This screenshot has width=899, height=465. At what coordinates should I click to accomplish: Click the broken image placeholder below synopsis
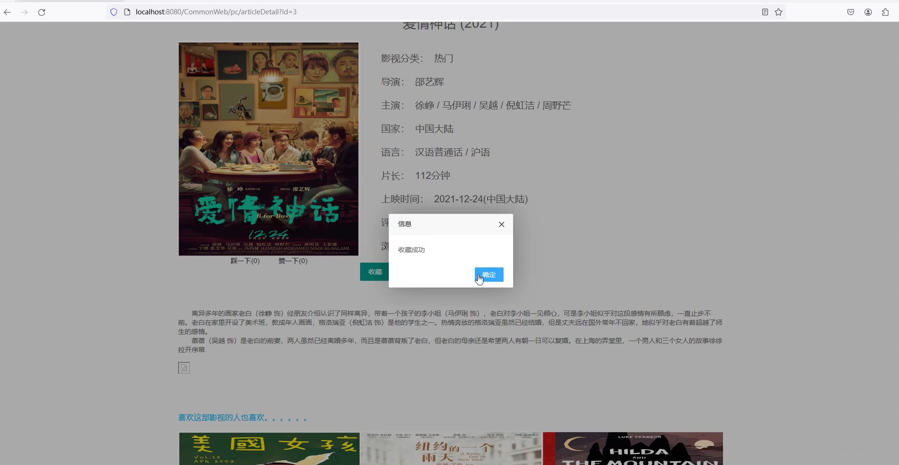point(184,368)
